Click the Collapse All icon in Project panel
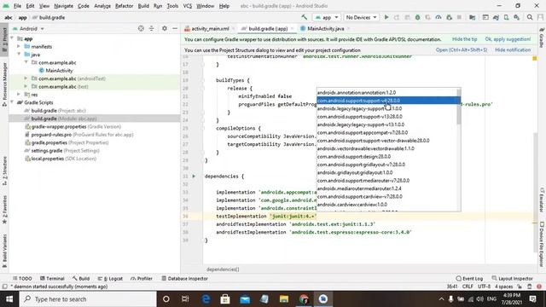546x307 pixels. (152, 28)
